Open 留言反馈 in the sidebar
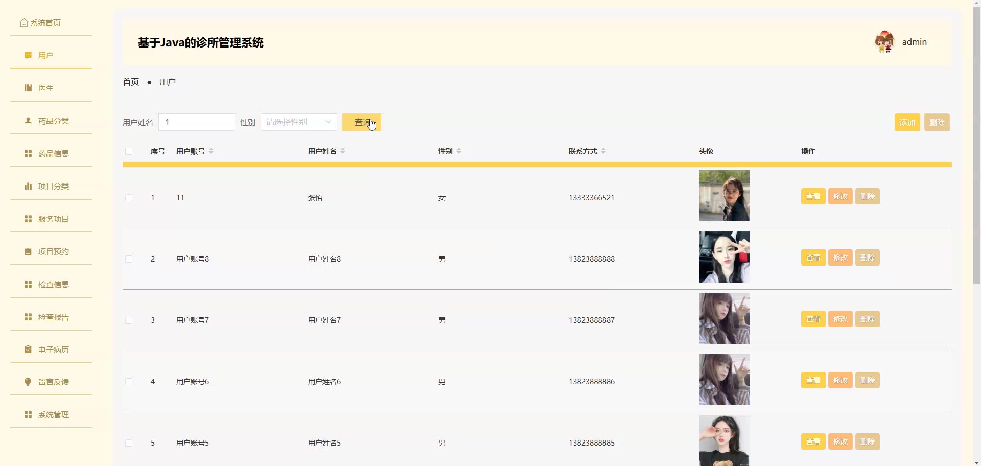 click(x=51, y=382)
